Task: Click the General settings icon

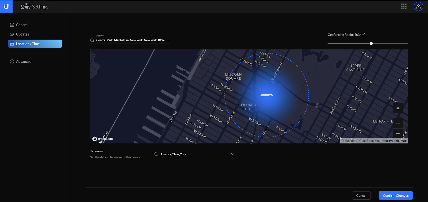Action: point(12,25)
